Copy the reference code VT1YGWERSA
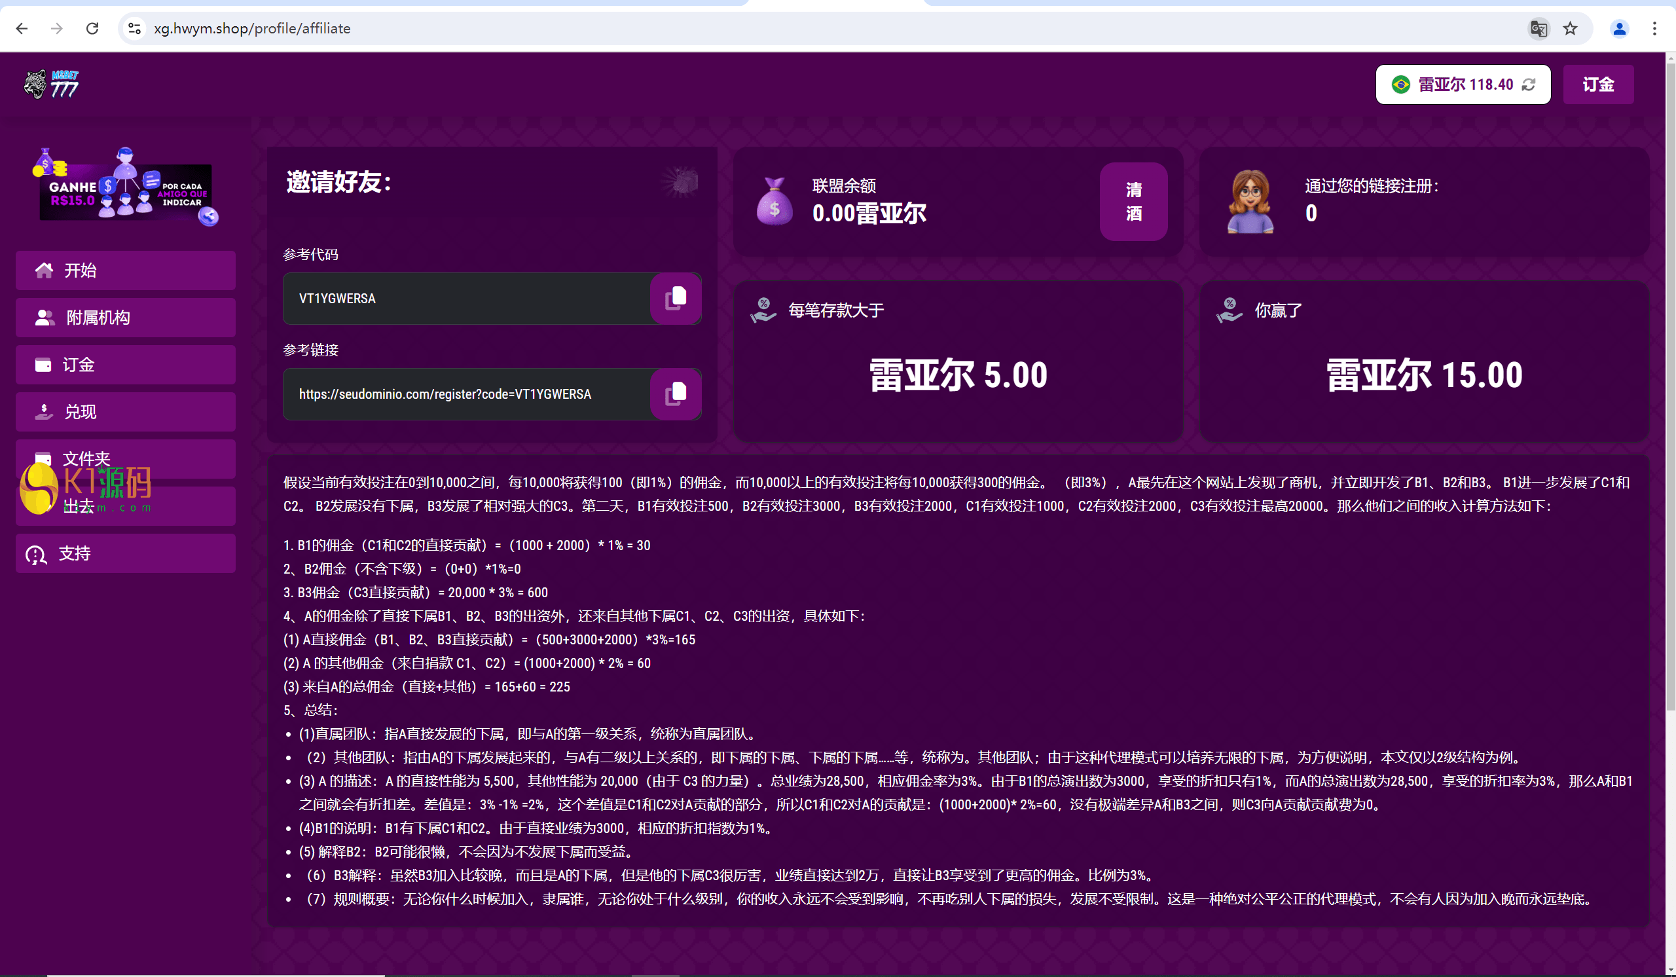 click(x=675, y=298)
